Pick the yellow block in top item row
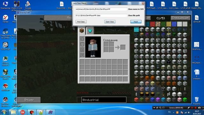 pyautogui.click(x=169, y=24)
